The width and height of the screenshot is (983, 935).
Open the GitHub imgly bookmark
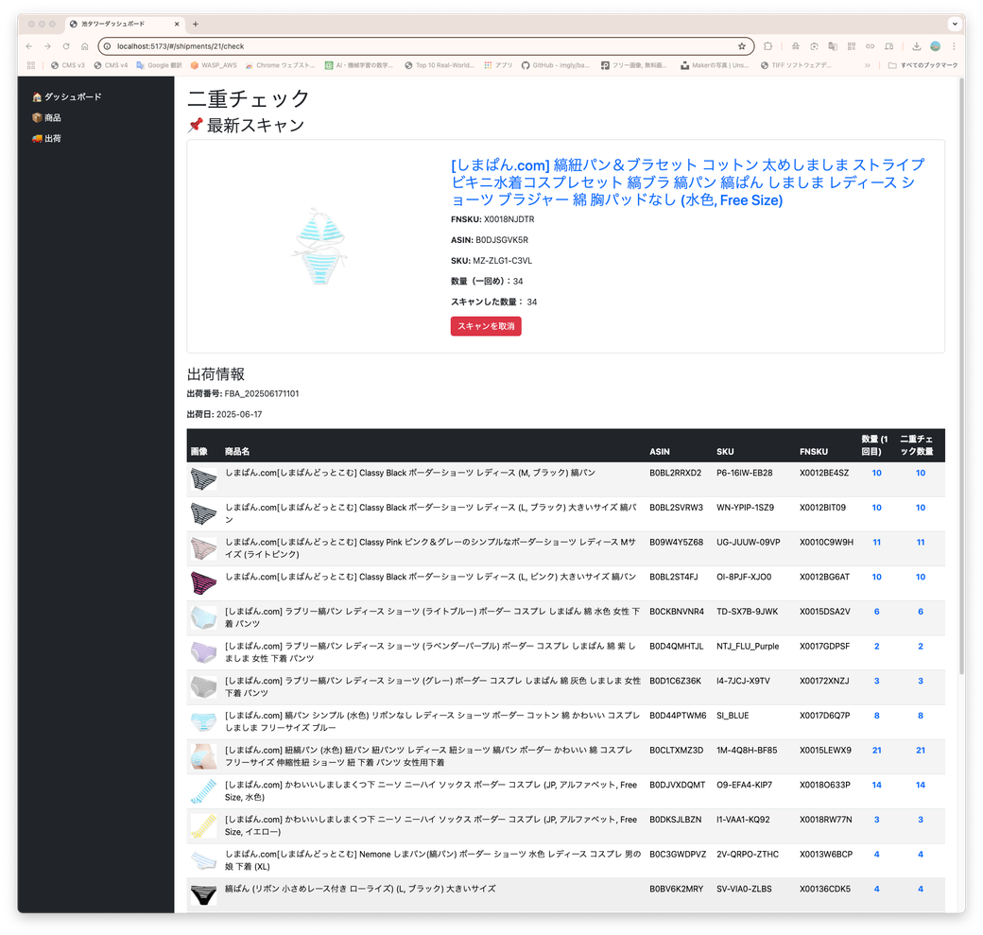click(x=556, y=65)
